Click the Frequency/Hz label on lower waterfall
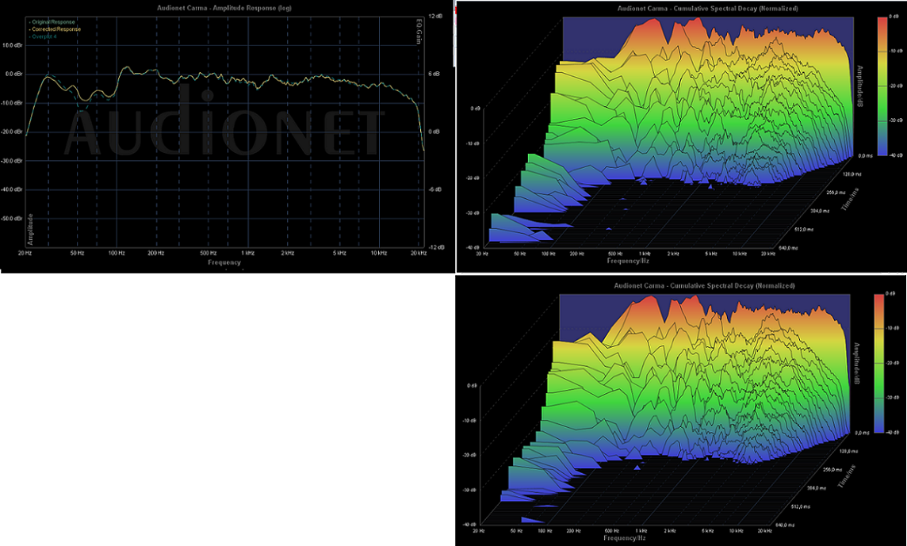This screenshot has height=546, width=907. click(625, 537)
